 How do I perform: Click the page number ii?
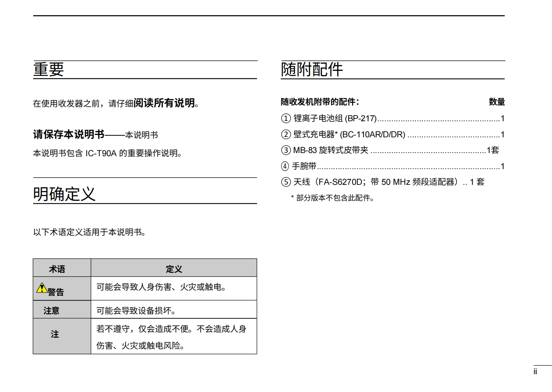pos(535,372)
